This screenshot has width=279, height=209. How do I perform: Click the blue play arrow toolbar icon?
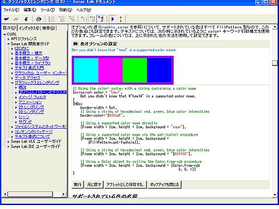point(113,19)
